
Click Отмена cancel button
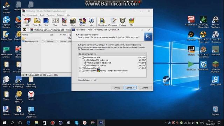pyautogui.click(x=145, y=87)
